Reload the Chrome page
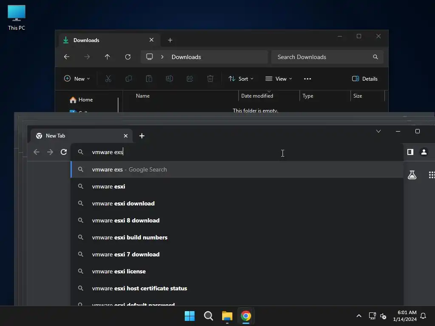 64,152
